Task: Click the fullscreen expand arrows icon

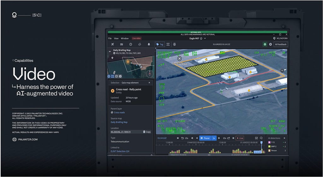Action: [168, 44]
